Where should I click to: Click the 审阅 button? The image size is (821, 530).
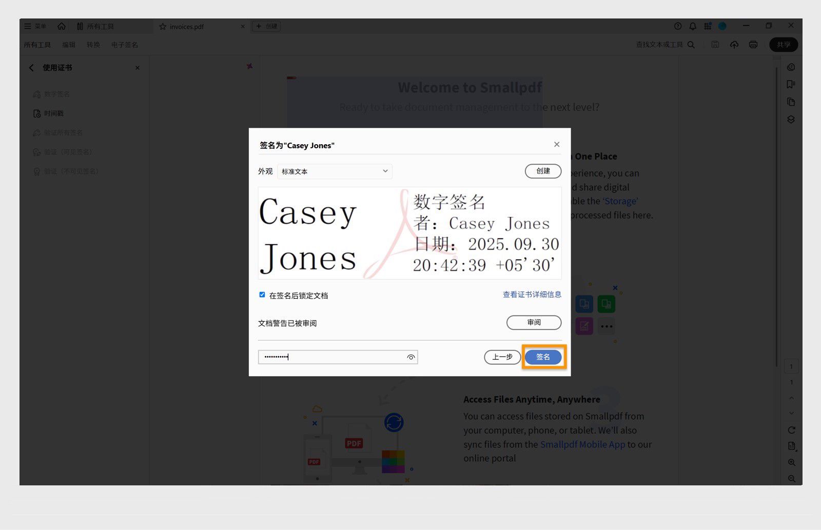point(534,322)
